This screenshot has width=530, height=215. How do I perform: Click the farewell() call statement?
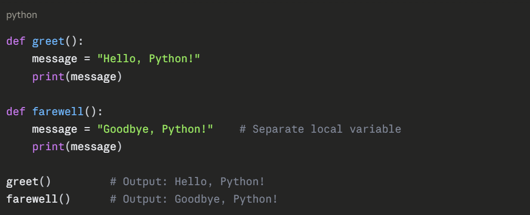coord(39,199)
